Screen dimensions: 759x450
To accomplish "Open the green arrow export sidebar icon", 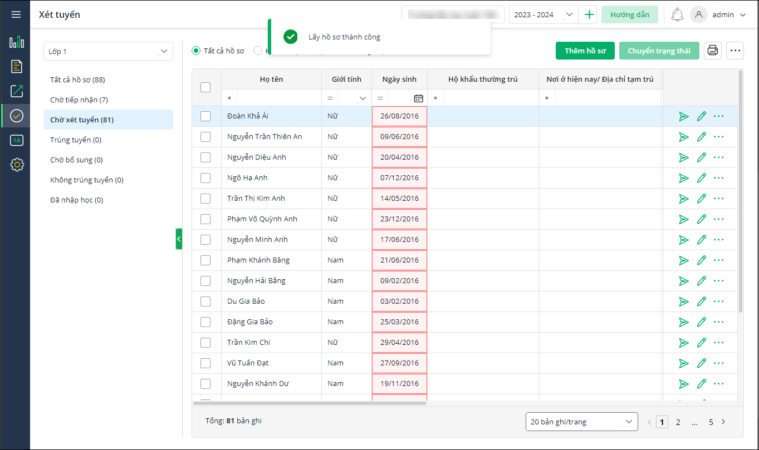I will 17,91.
